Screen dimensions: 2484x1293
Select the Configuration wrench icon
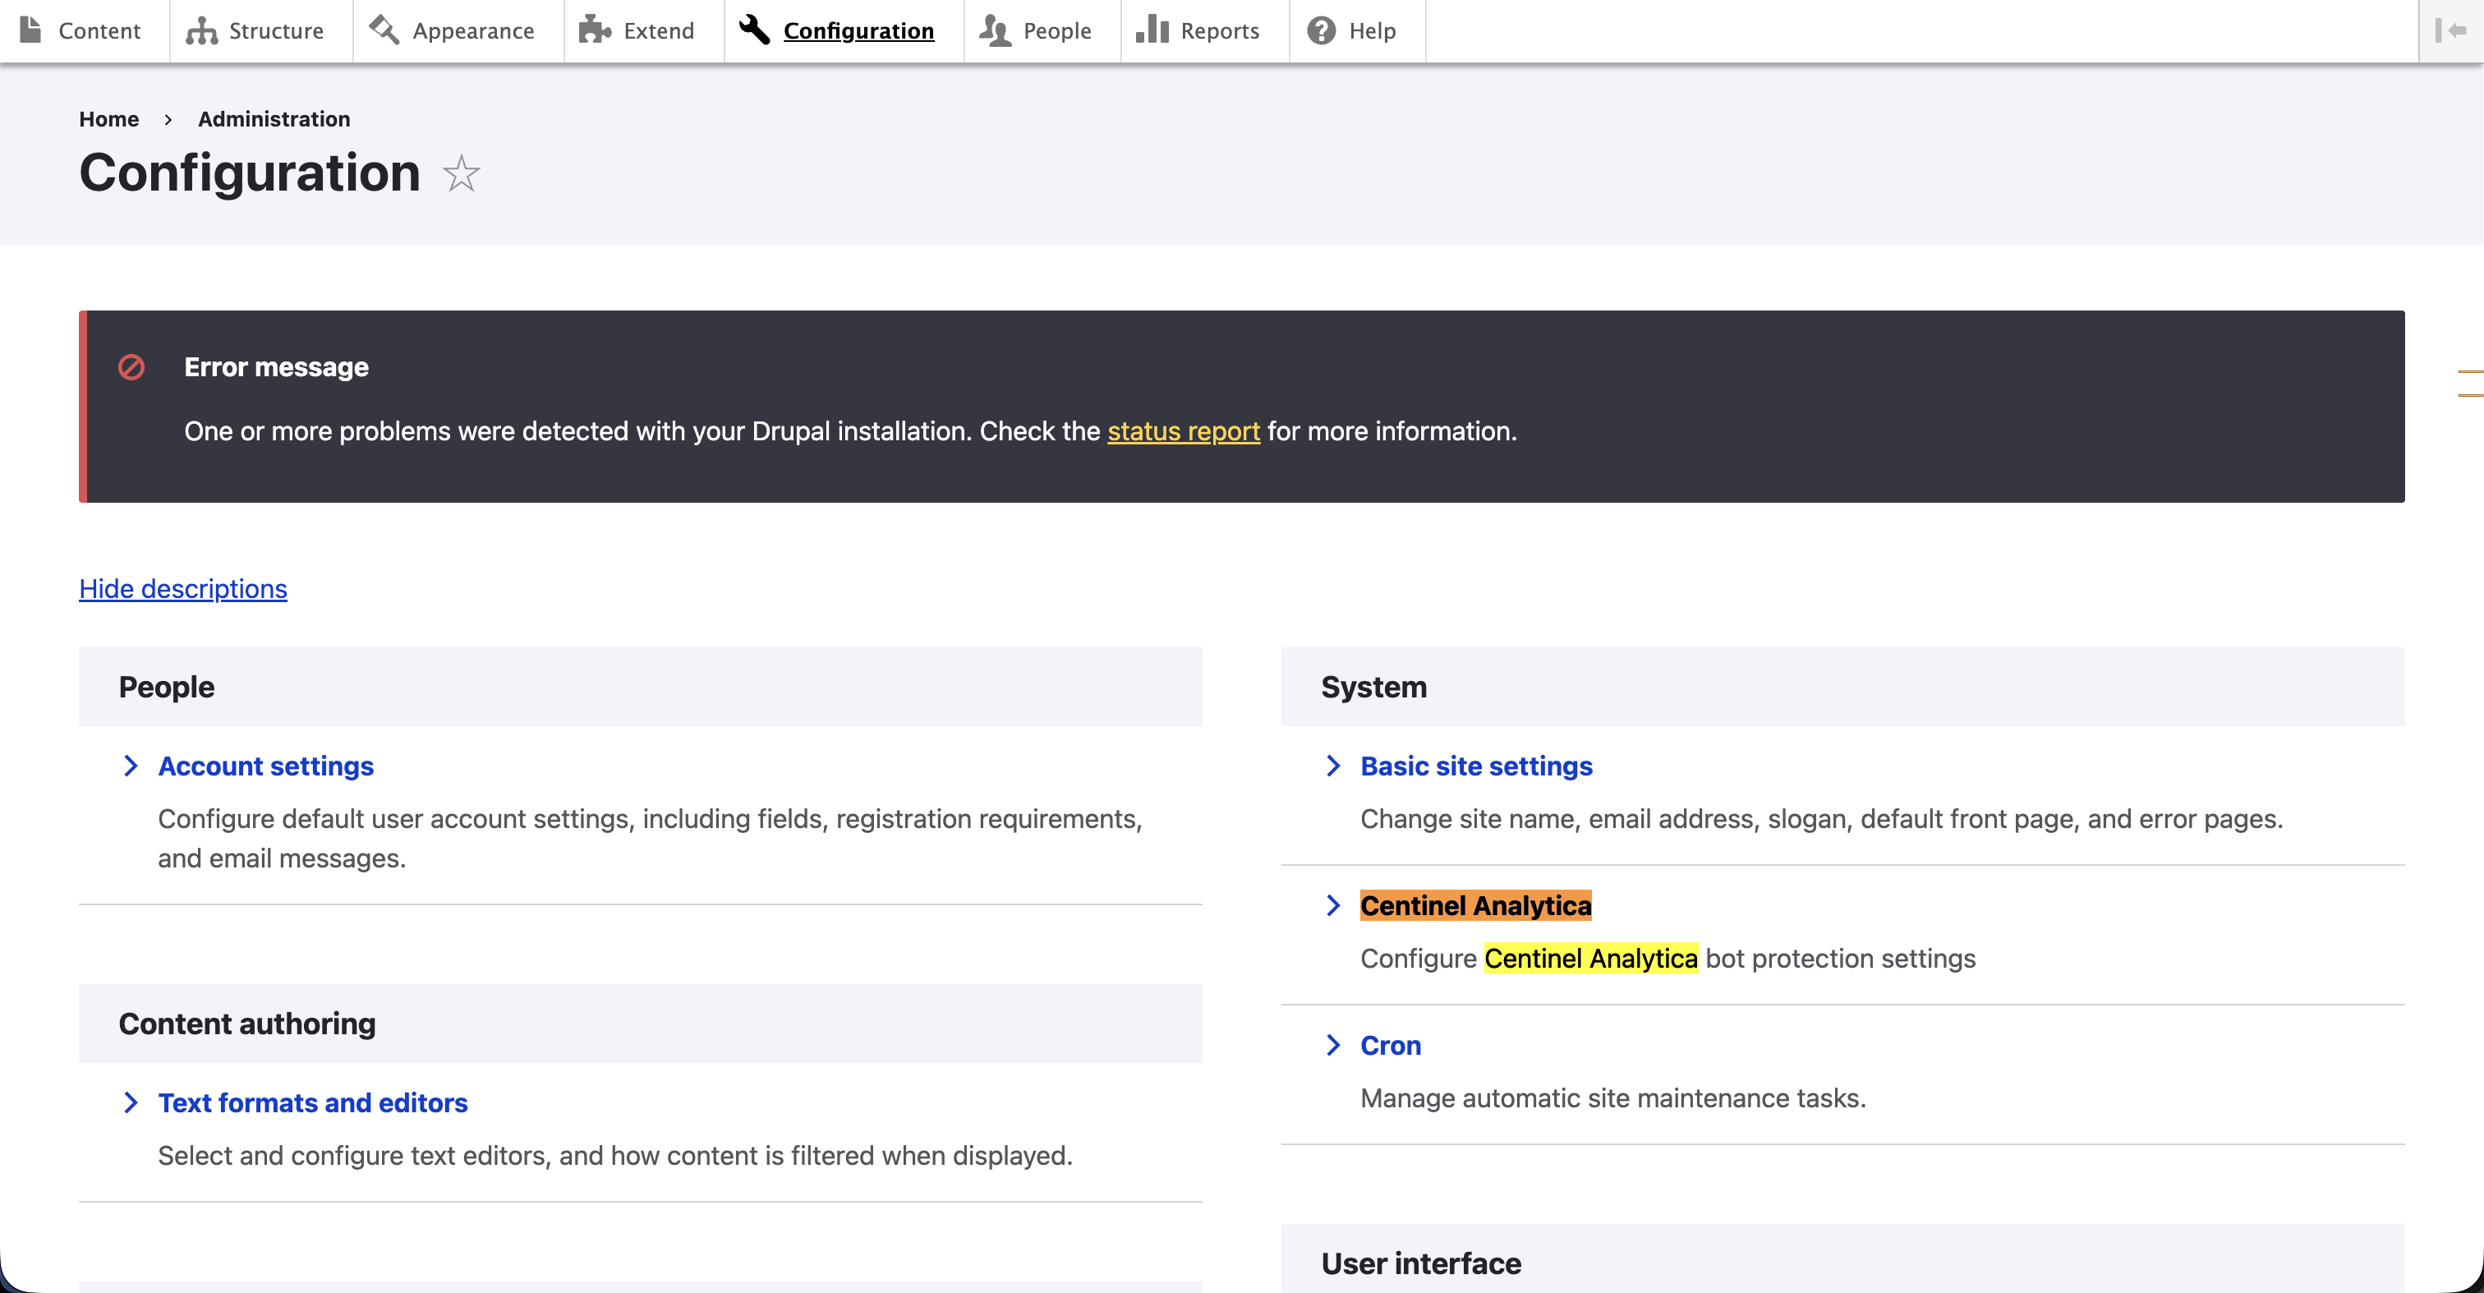tap(753, 30)
